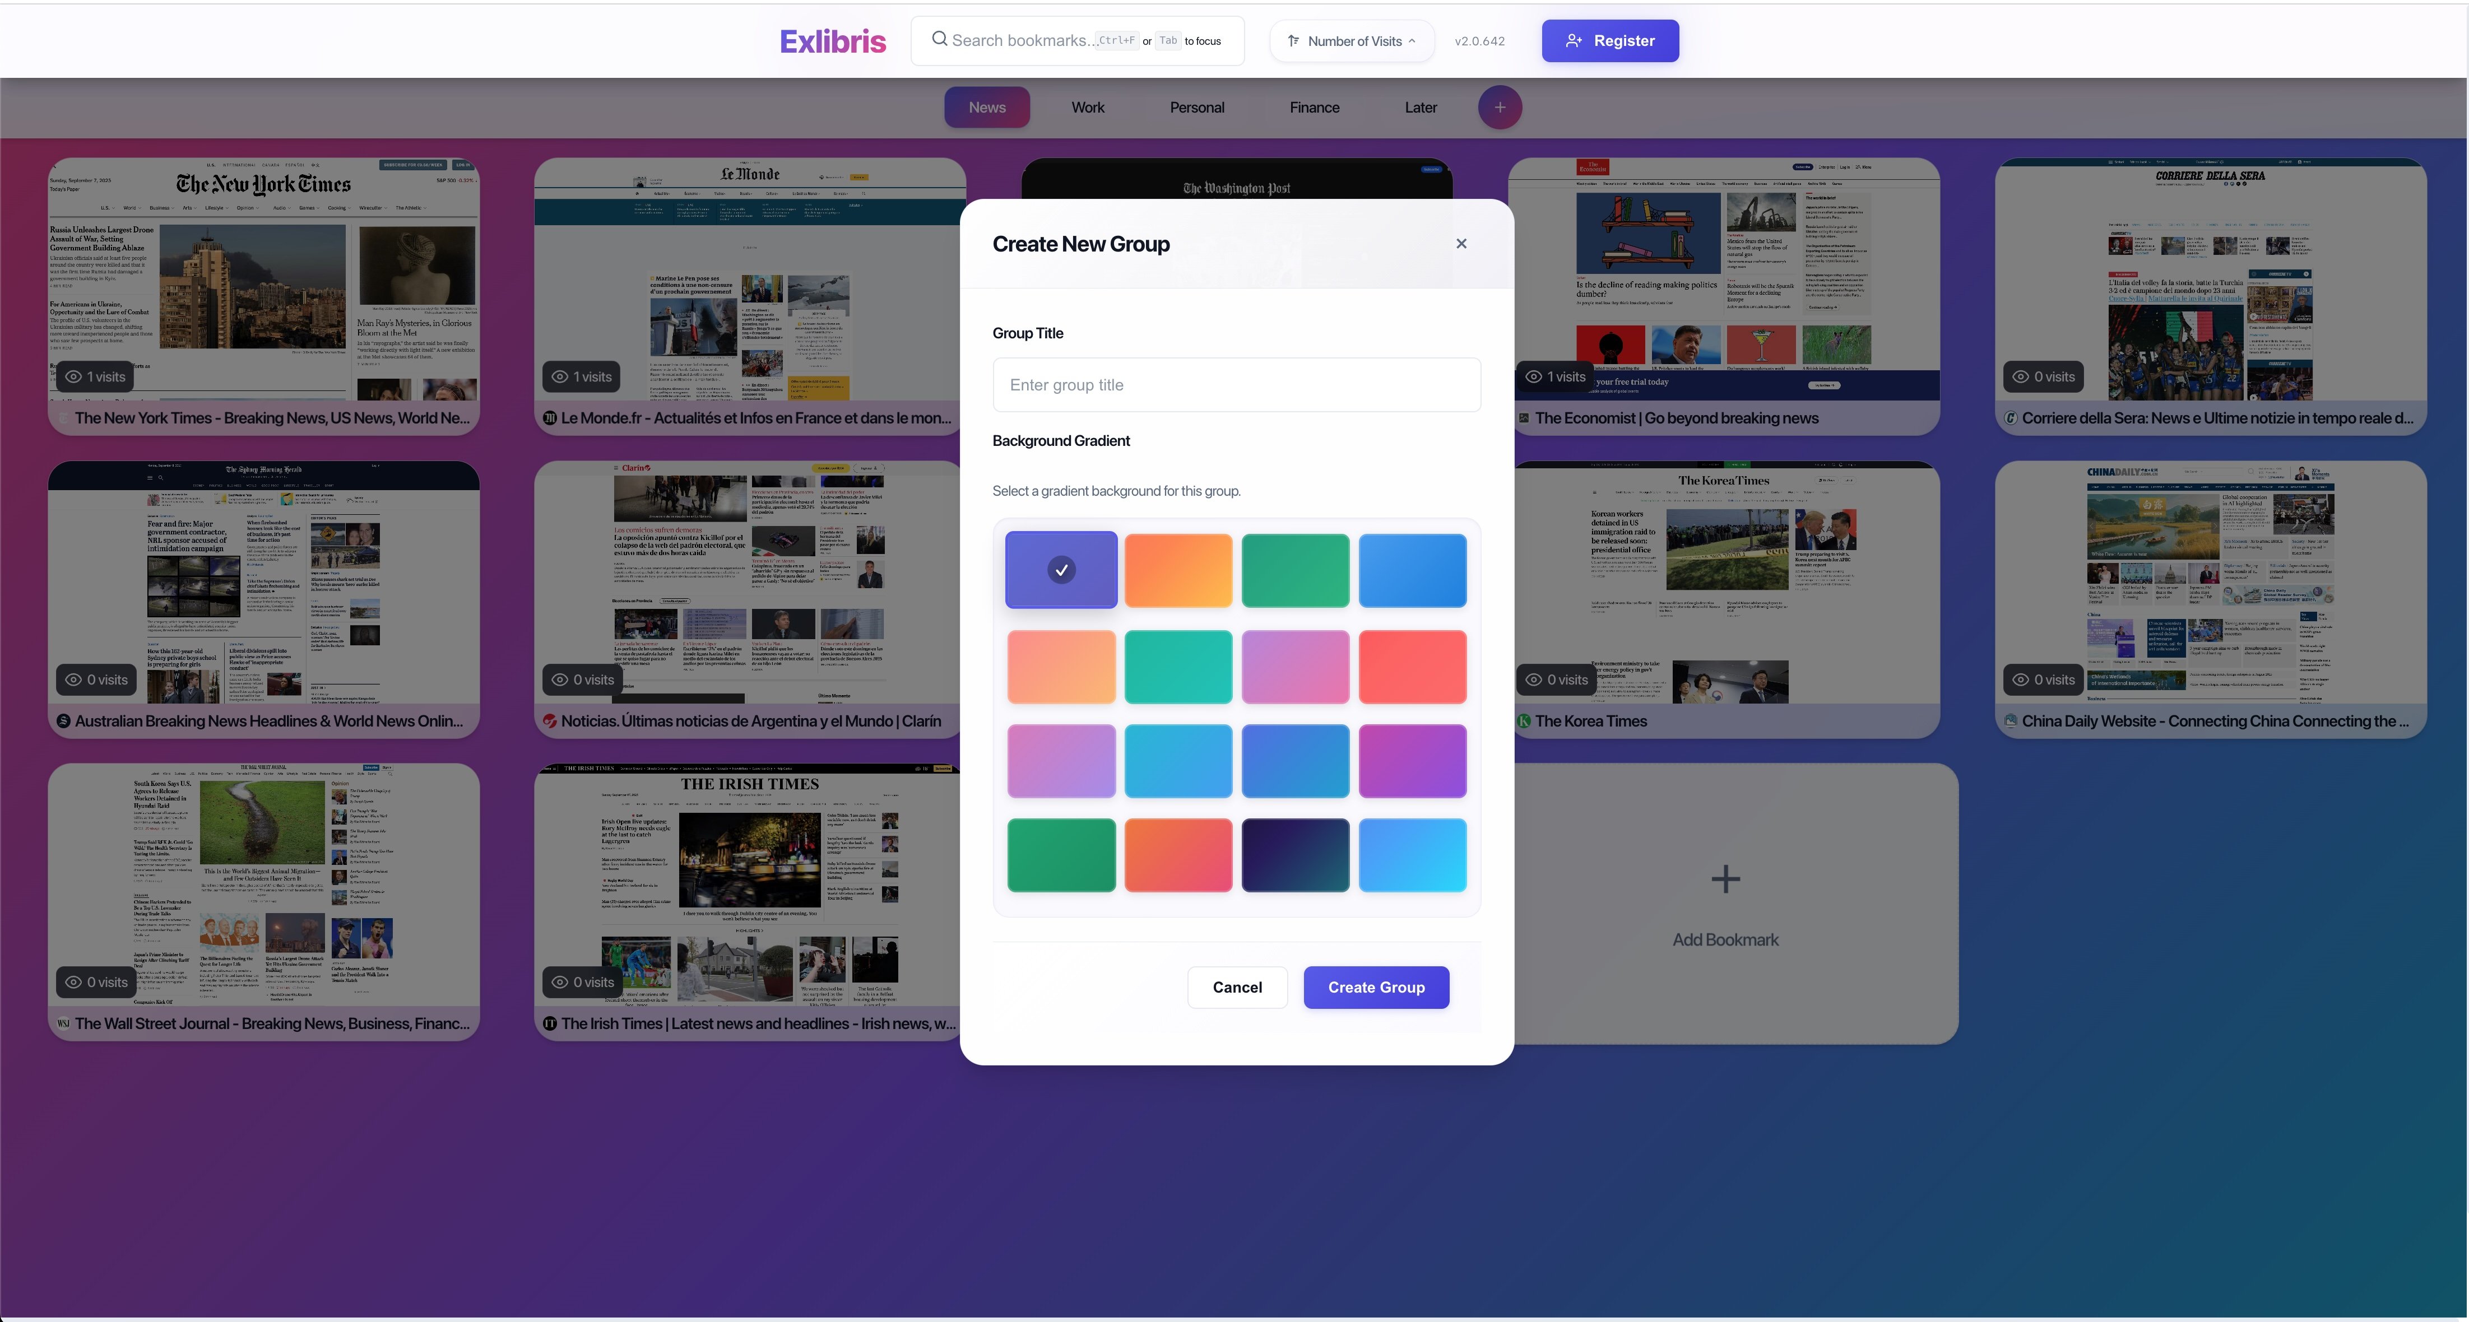Click the sort direction icon
The height and width of the screenshot is (1322, 2469).
pyautogui.click(x=1293, y=41)
